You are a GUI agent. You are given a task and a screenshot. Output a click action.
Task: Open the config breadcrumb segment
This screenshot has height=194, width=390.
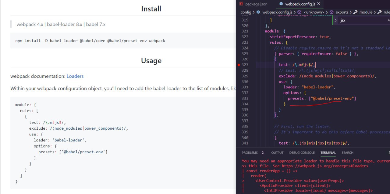click(246, 12)
